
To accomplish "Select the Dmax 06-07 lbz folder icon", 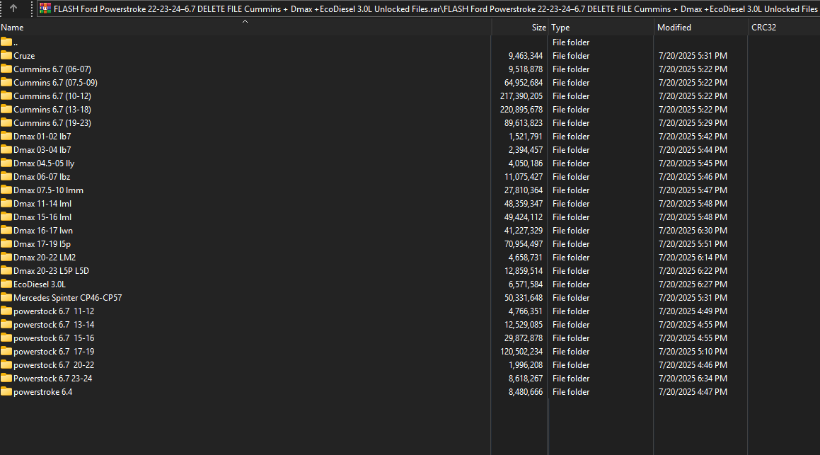I will (x=6, y=176).
